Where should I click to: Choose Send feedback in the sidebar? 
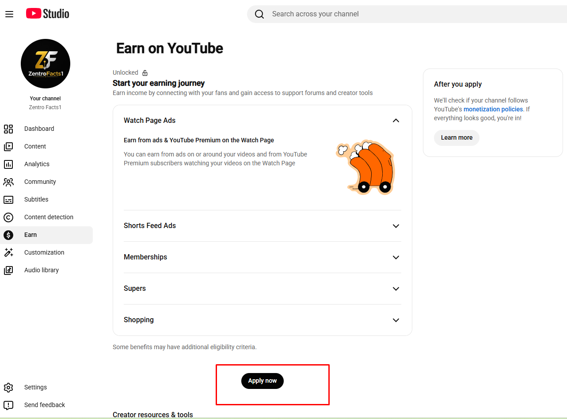(46, 405)
